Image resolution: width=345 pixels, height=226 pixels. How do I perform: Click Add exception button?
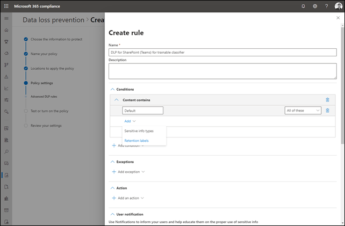coord(128,172)
